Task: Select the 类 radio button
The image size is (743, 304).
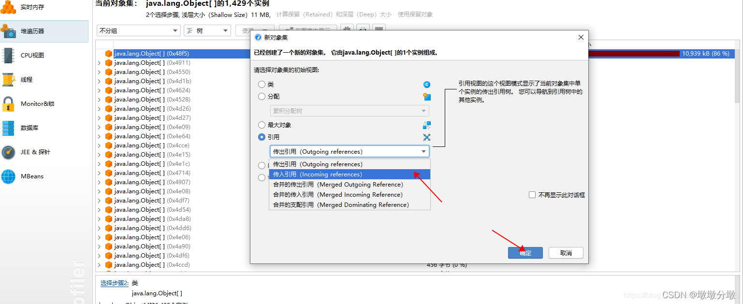Action: point(262,85)
